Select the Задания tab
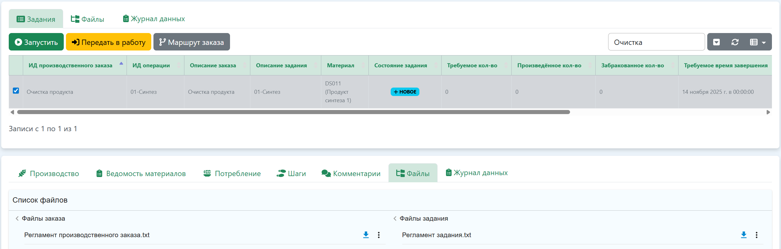The image size is (781, 249). (x=36, y=19)
